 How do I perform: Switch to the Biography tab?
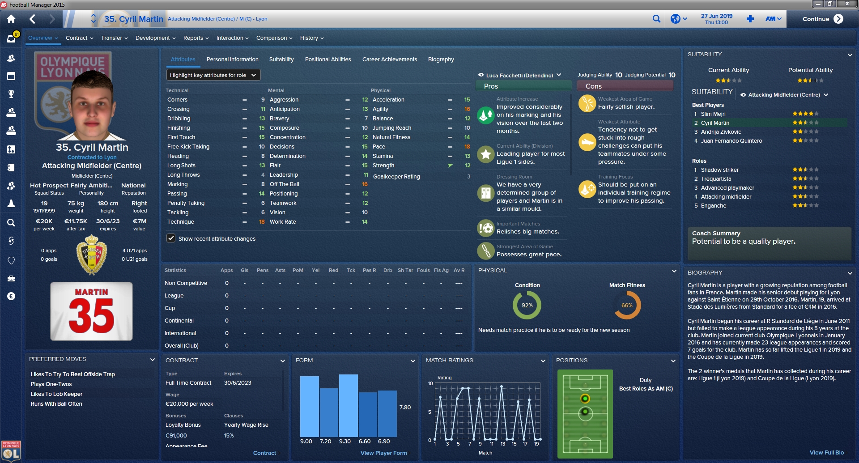pyautogui.click(x=441, y=59)
